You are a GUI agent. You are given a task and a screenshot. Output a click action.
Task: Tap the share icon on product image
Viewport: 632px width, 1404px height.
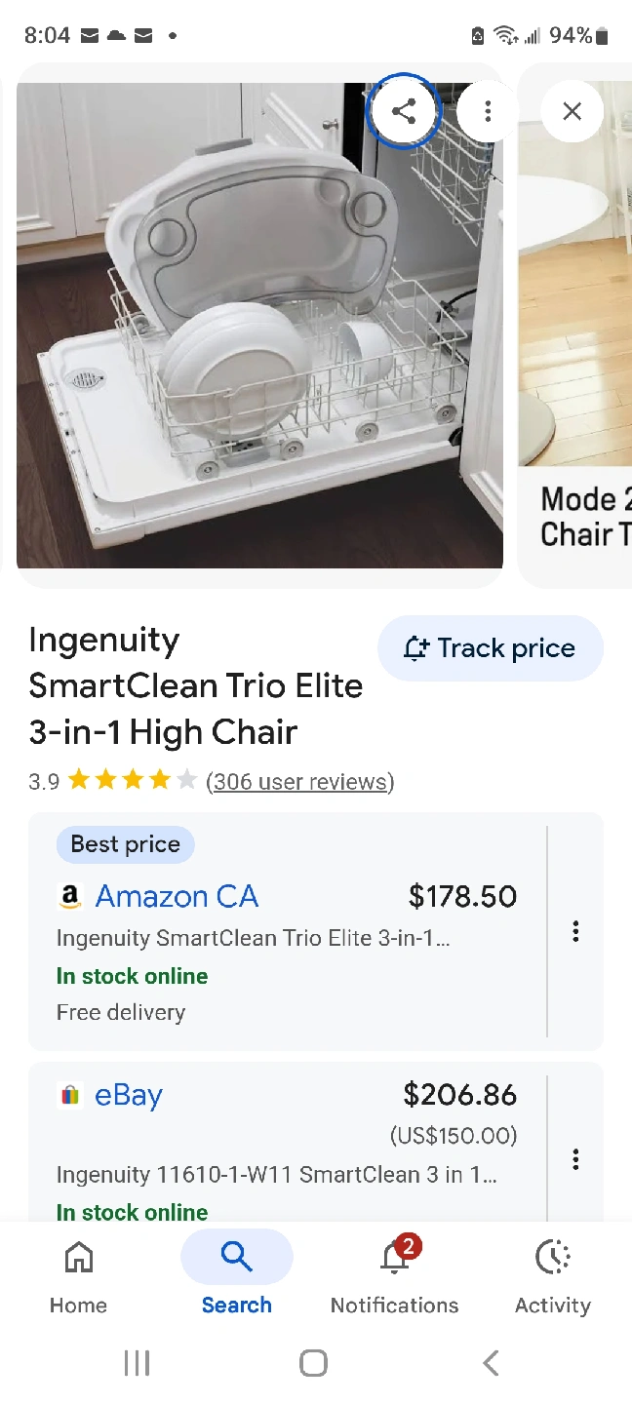(x=404, y=111)
